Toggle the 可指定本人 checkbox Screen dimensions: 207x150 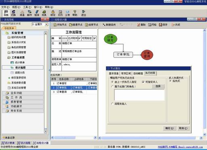(143, 82)
